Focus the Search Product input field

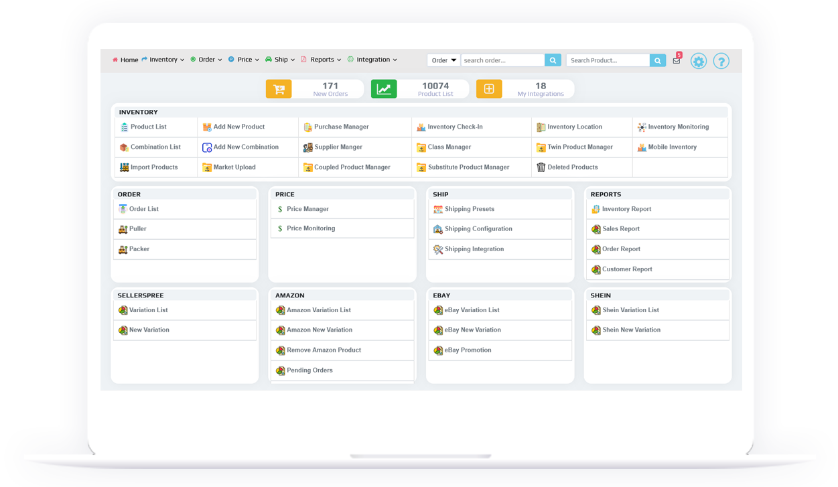(608, 60)
